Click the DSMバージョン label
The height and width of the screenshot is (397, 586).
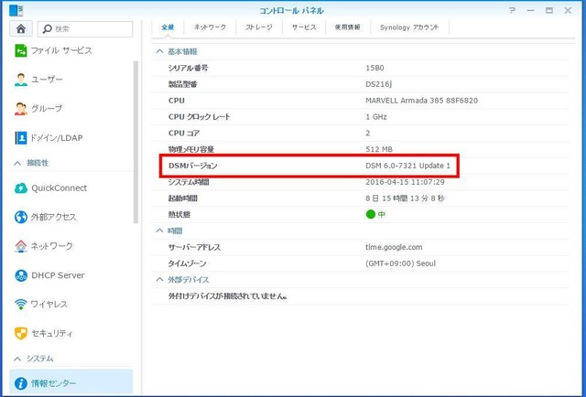pos(192,166)
